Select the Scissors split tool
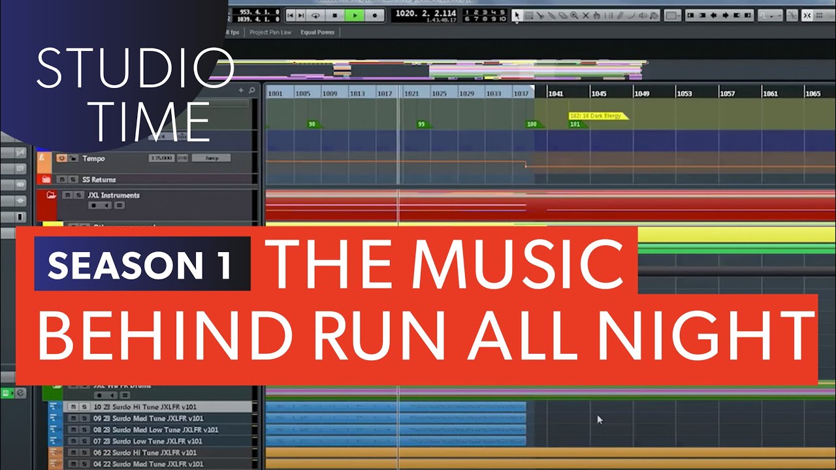 (540, 14)
